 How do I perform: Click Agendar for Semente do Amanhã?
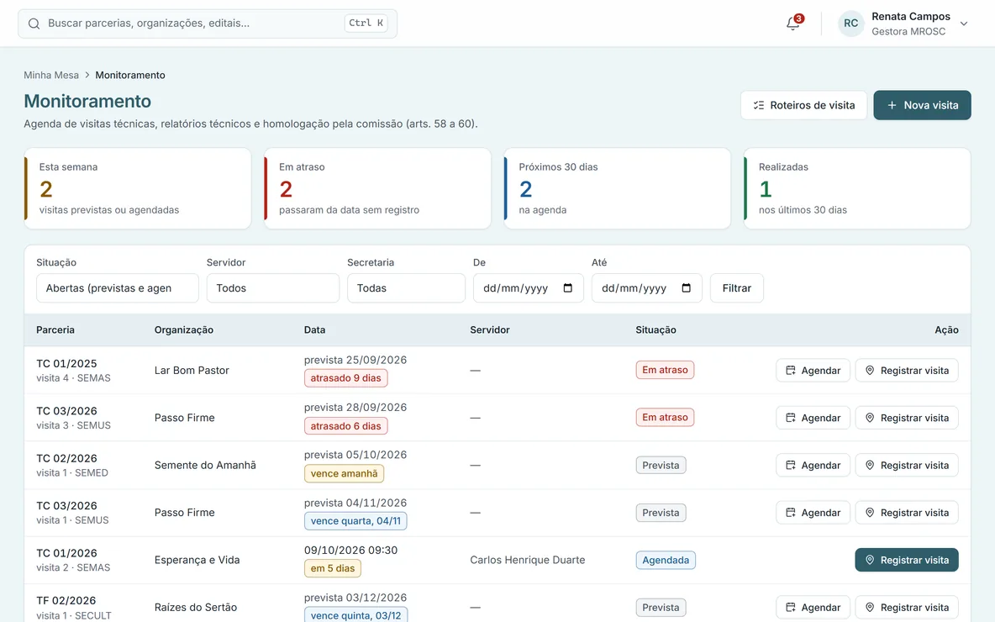(x=813, y=465)
